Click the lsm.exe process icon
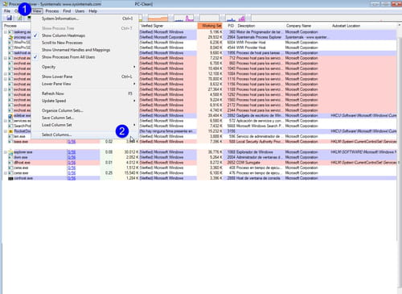 tap(10, 137)
